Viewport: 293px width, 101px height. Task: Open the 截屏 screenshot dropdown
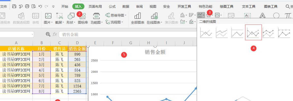(x=60, y=19)
